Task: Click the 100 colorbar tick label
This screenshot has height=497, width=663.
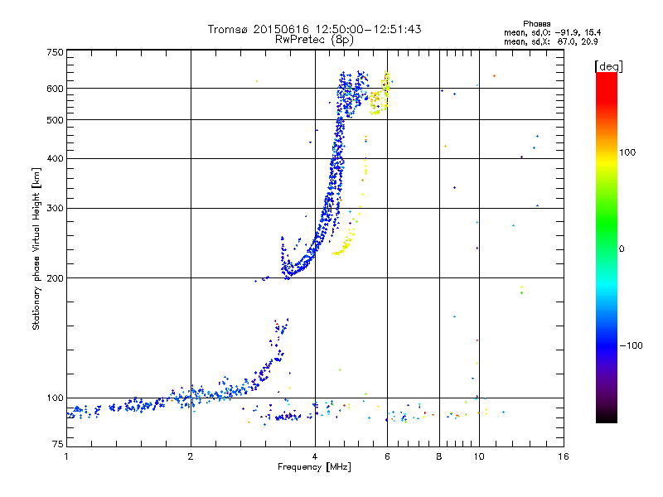Action: click(x=627, y=152)
